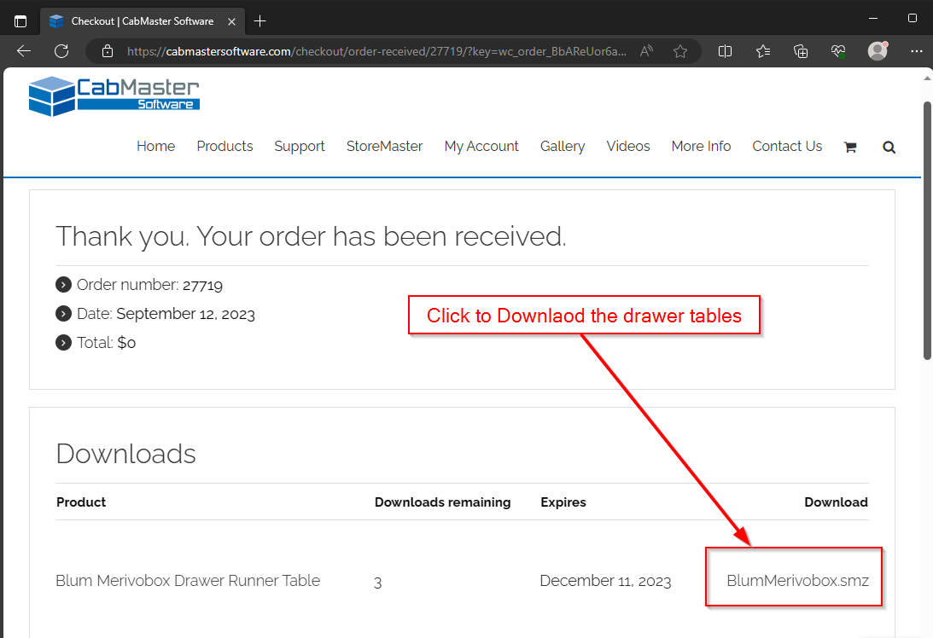933x638 pixels.
Task: Open Settings and more ellipsis menu
Action: 916,51
